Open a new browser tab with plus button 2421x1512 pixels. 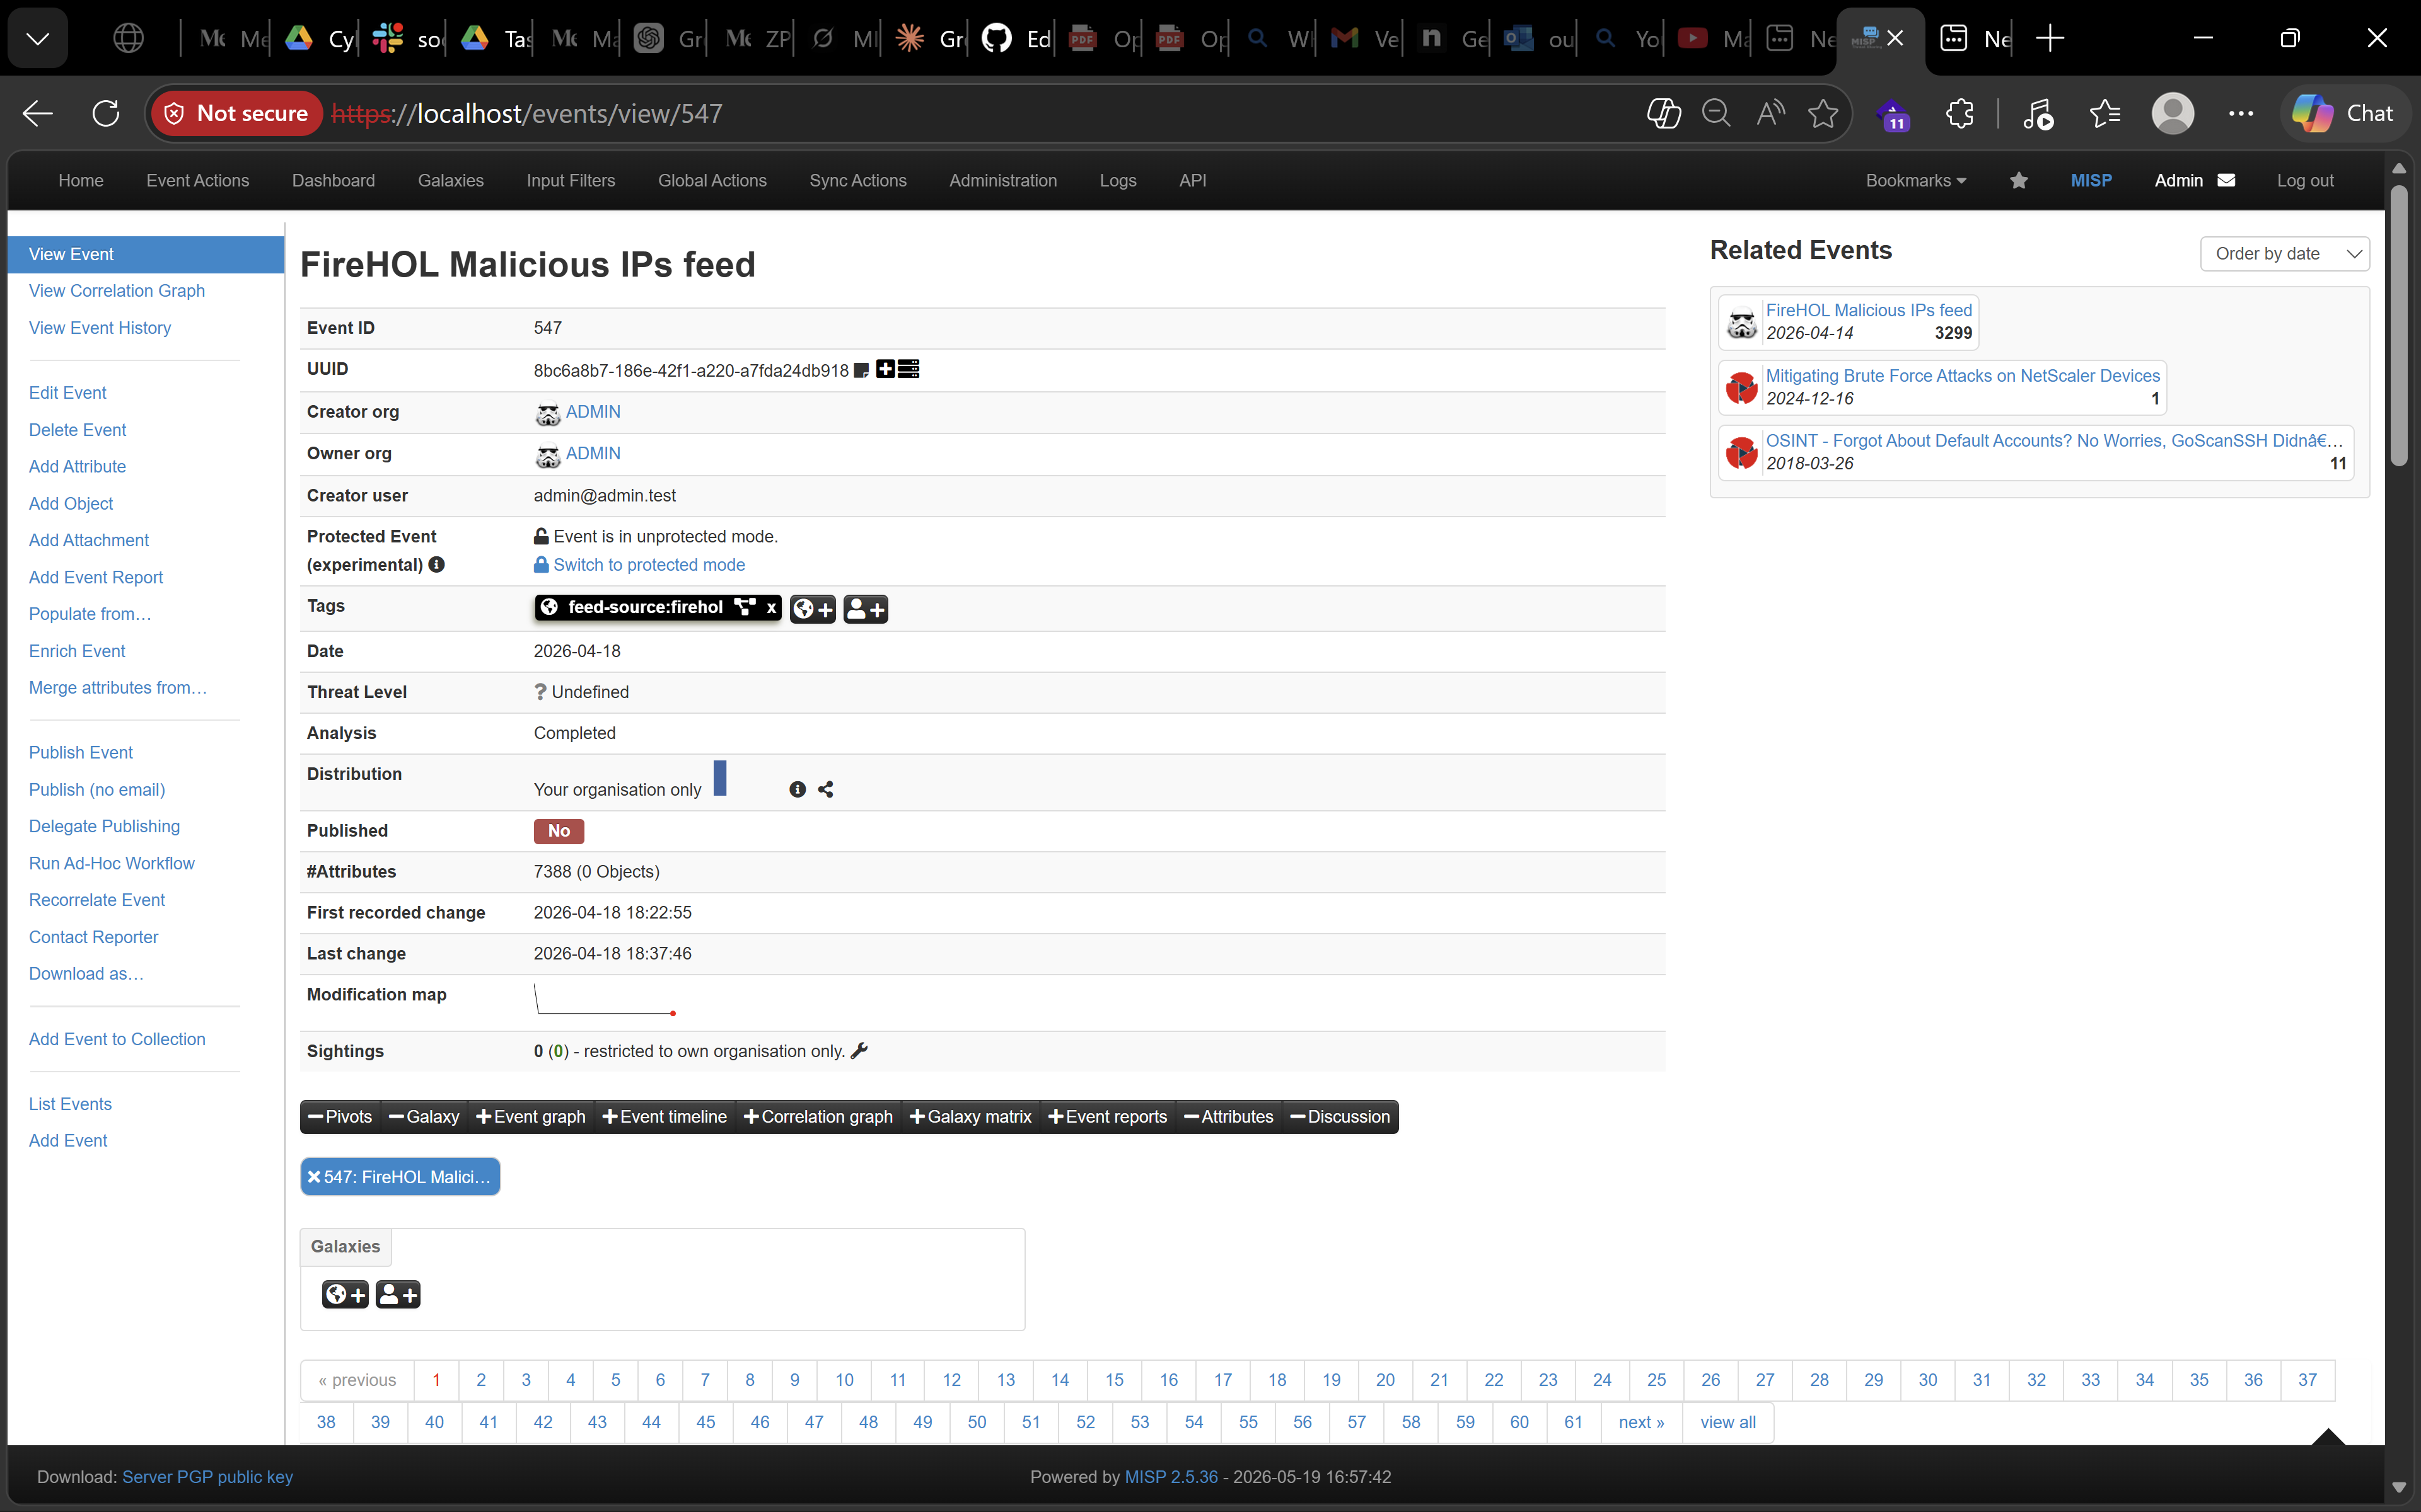(2050, 39)
